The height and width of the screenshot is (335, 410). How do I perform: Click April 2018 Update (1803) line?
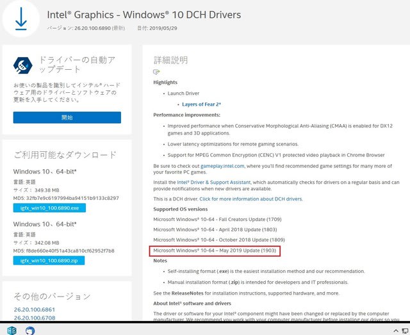(215, 229)
